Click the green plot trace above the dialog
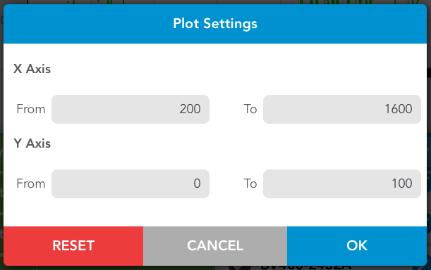Viewport: 431px width, 270px height. (335, 2)
